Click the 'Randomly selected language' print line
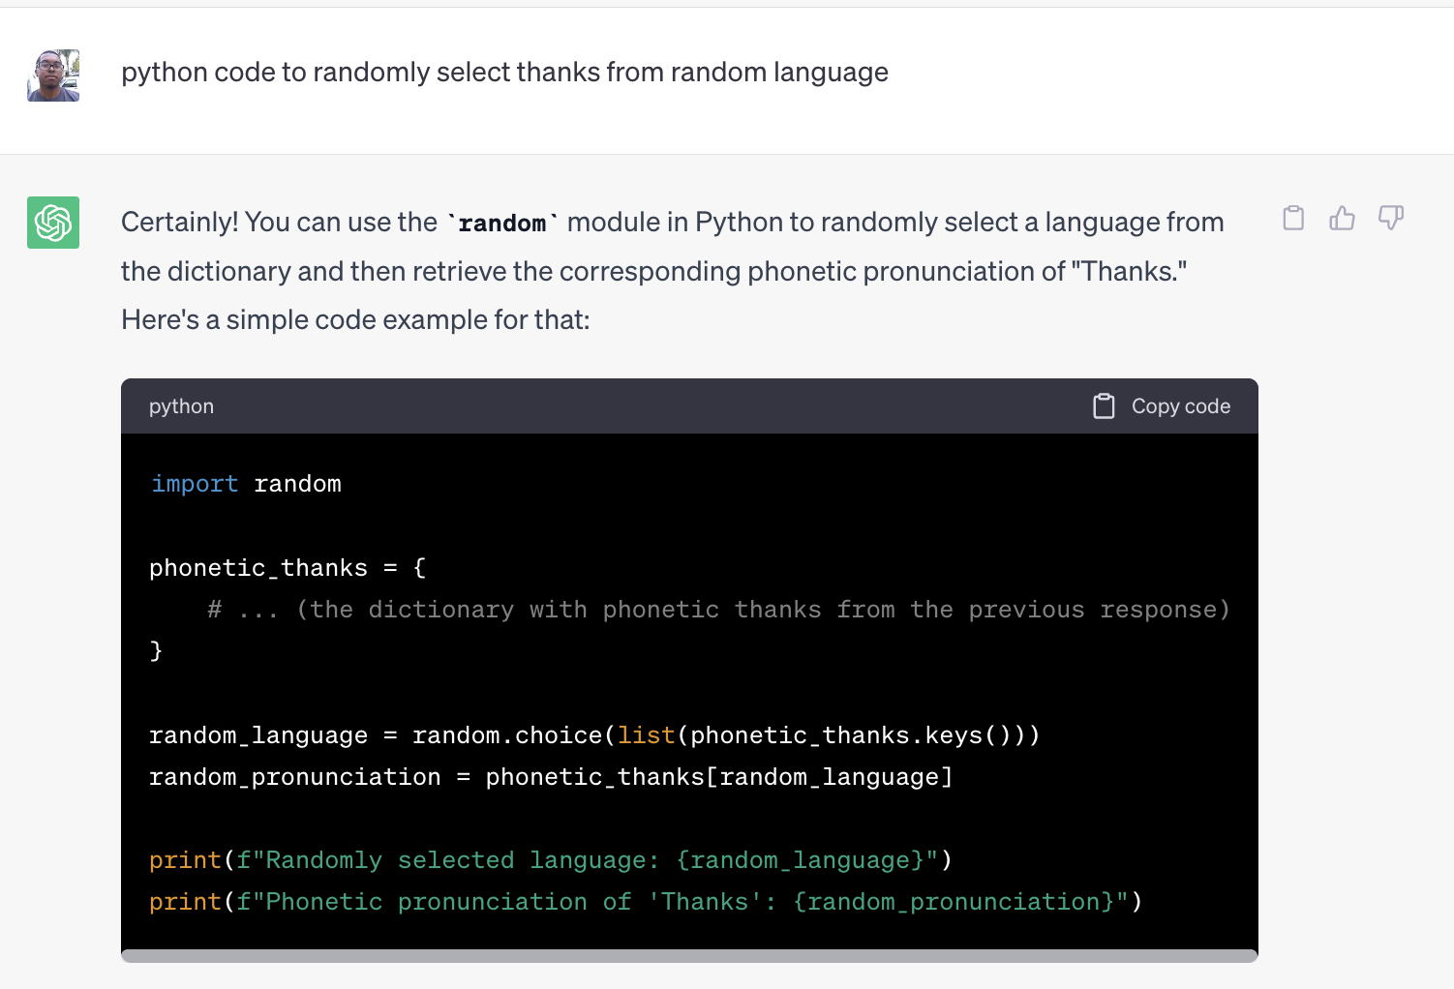The image size is (1454, 989). [551, 860]
